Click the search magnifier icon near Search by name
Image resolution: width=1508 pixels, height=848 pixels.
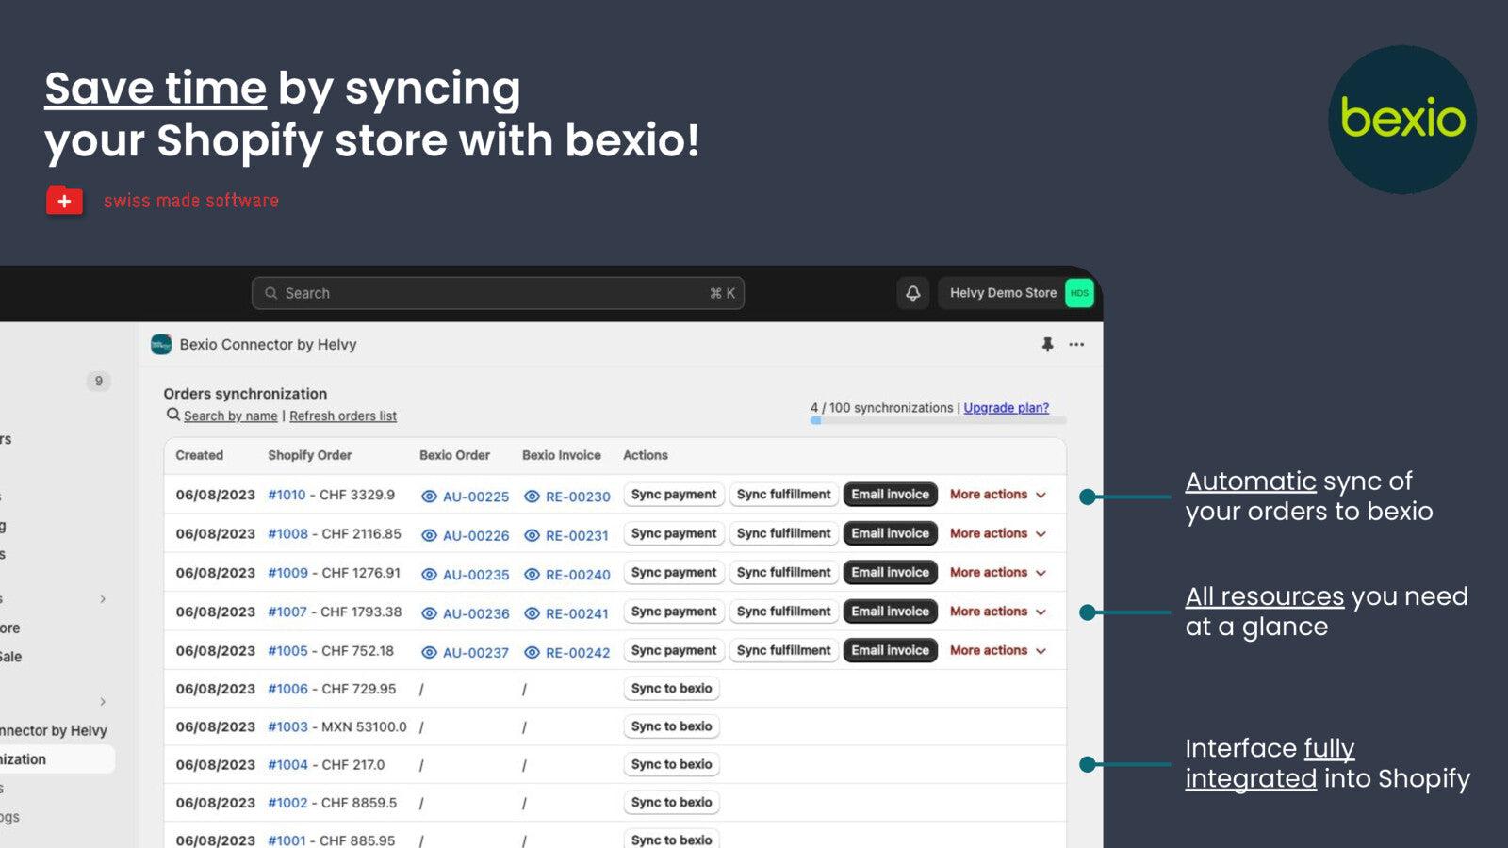173,415
